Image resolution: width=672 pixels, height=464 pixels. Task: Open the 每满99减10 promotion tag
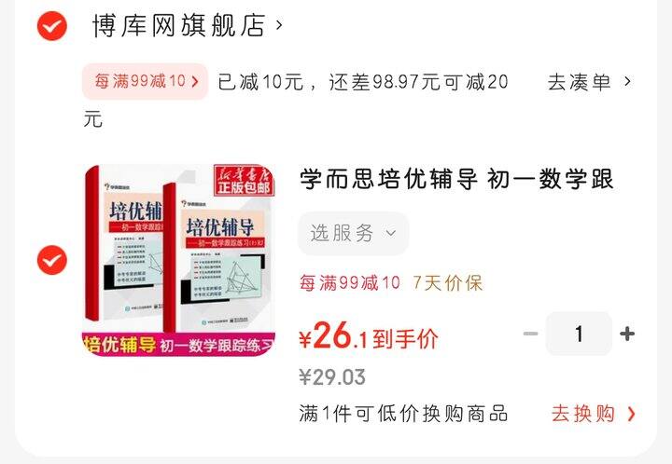(x=145, y=81)
